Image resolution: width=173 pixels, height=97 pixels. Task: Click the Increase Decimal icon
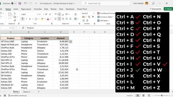[x=84, y=20]
